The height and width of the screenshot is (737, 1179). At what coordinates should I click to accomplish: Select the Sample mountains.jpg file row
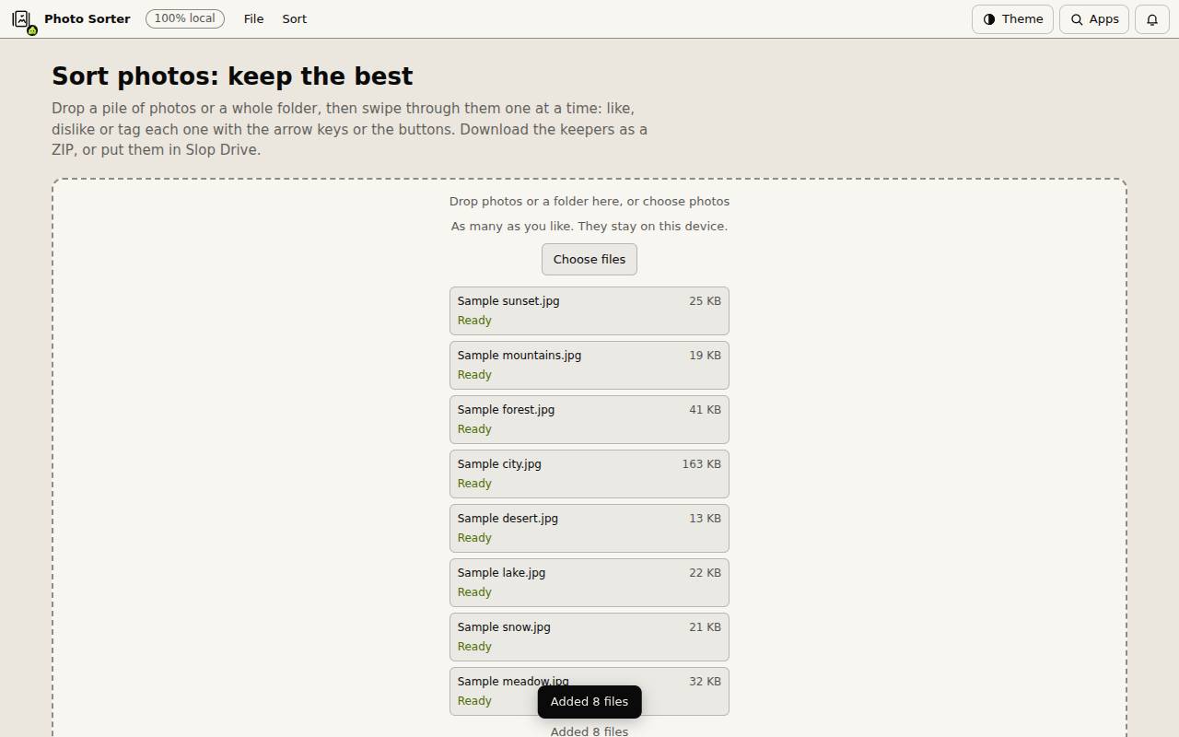pyautogui.click(x=589, y=365)
